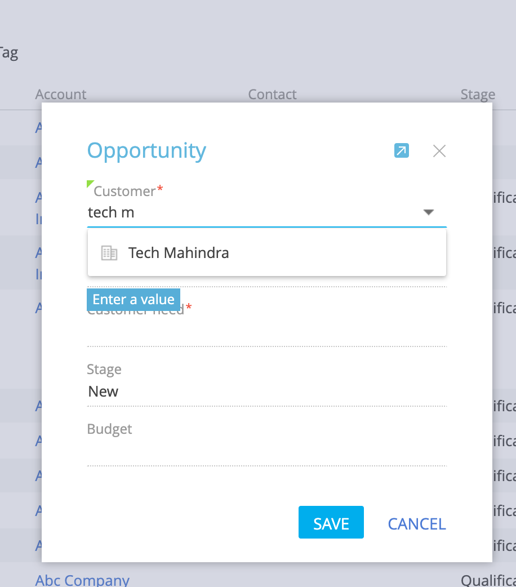Click the Tag label at top left
The height and width of the screenshot is (587, 516).
coord(9,53)
